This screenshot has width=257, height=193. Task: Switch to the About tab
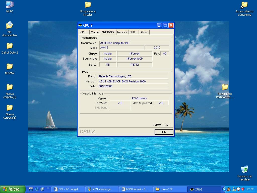144,32
